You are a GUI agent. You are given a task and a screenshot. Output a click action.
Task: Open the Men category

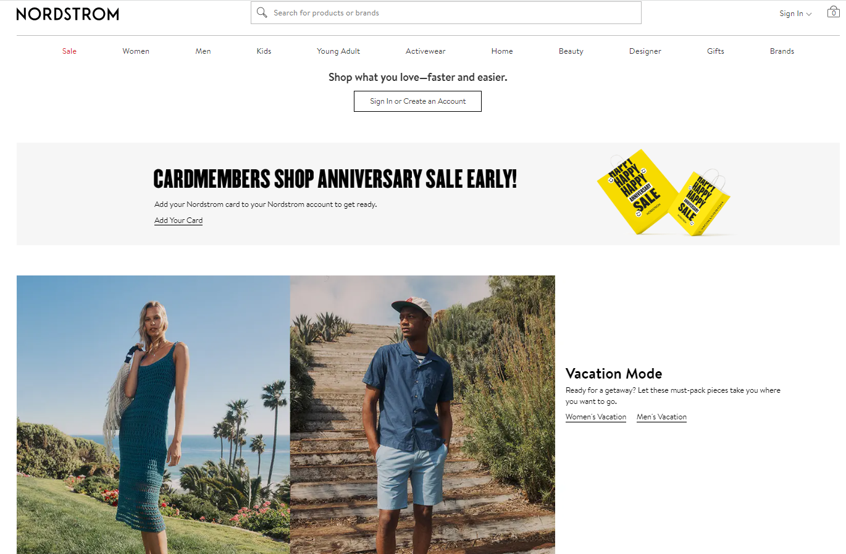(x=203, y=51)
